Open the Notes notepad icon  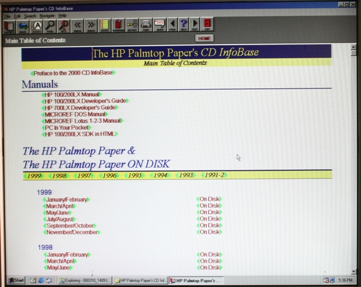104,26
